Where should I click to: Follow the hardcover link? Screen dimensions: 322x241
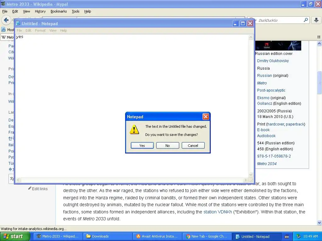click(276, 124)
